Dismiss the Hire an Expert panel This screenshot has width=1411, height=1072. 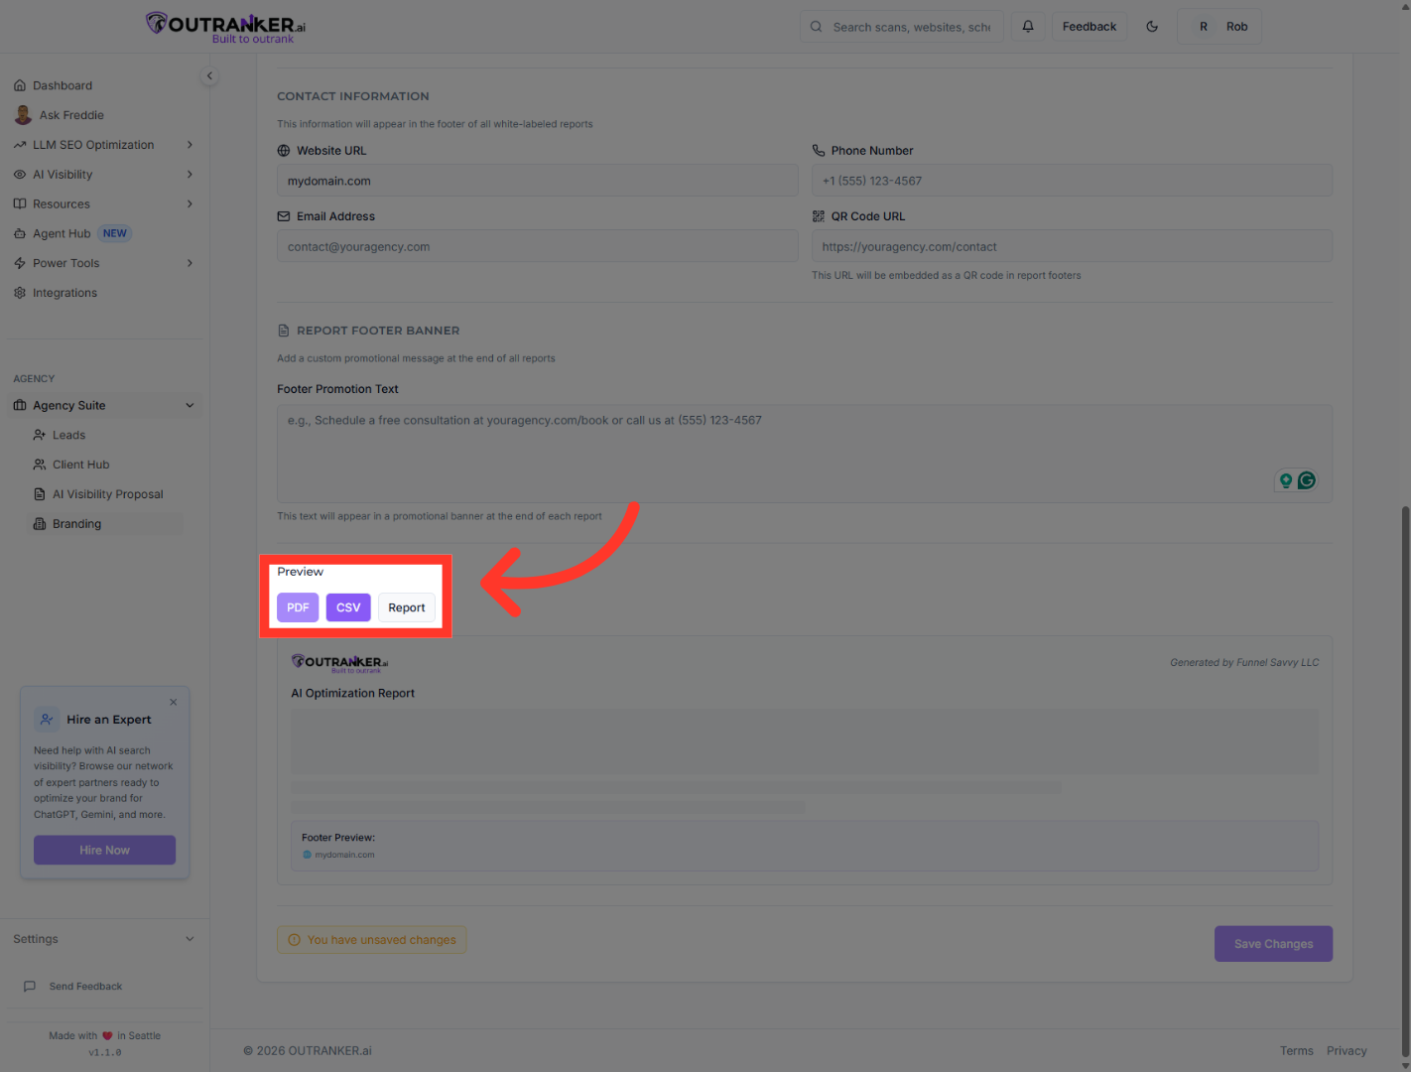[x=173, y=702]
